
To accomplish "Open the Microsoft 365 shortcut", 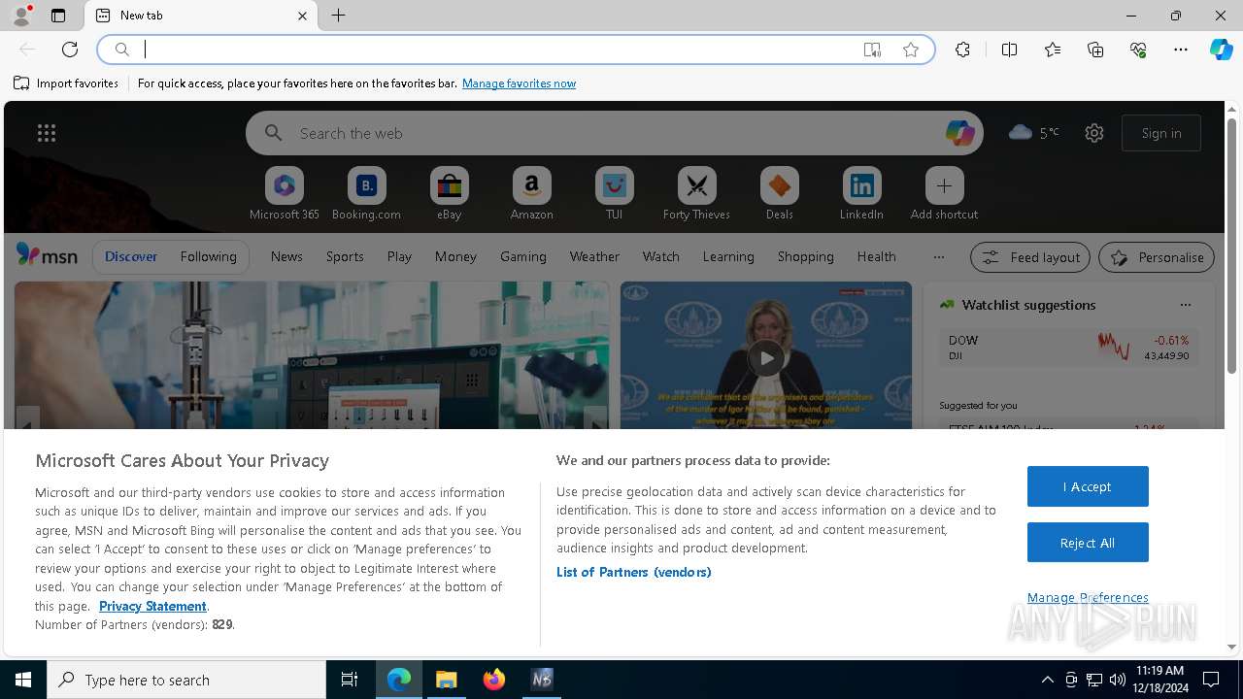I will tap(285, 193).
